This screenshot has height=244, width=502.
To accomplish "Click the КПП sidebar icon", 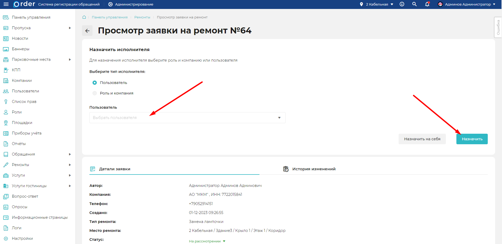I will (x=6, y=70).
